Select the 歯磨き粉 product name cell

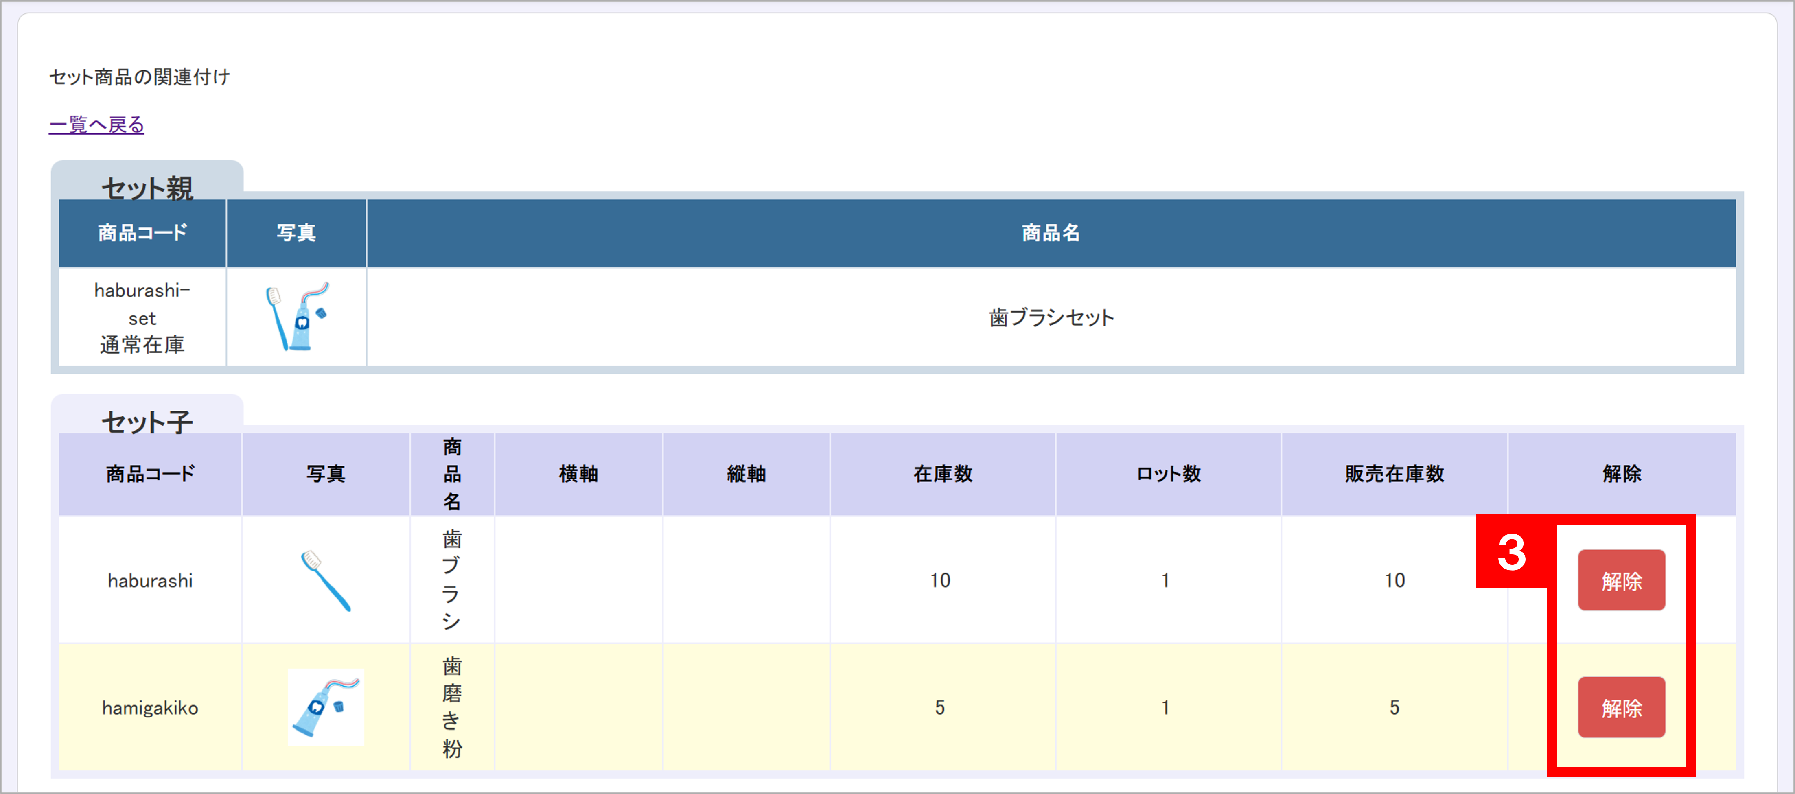452,707
